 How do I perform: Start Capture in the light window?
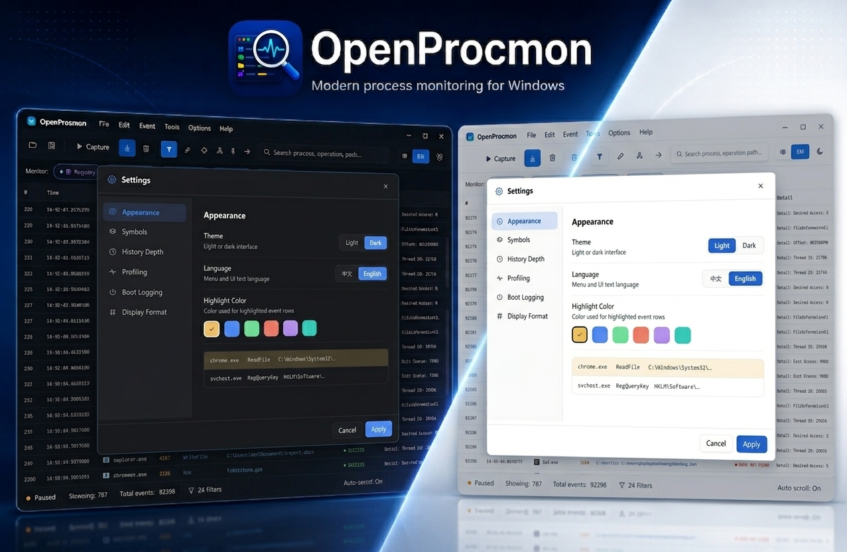tap(501, 159)
